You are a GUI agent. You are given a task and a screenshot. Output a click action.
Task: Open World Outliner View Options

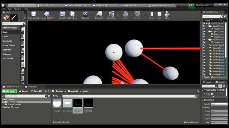(x=219, y=77)
